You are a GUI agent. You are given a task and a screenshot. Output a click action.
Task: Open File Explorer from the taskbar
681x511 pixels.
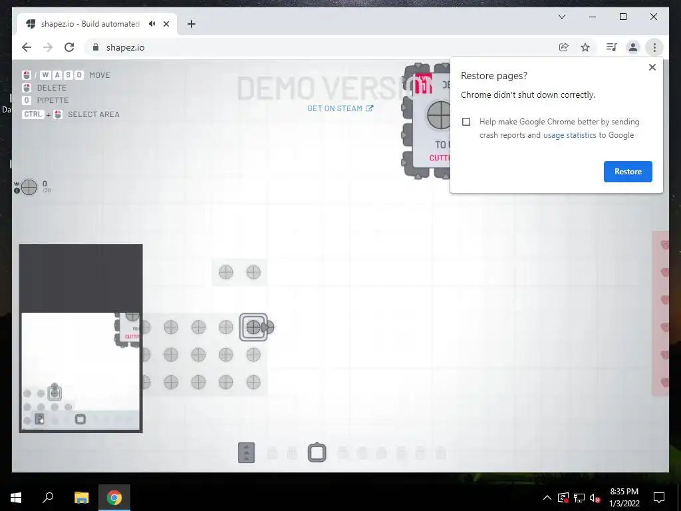click(x=81, y=497)
